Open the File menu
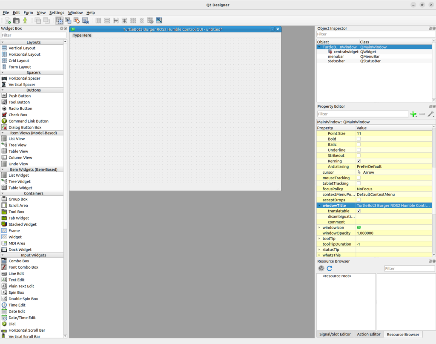 [6, 12]
